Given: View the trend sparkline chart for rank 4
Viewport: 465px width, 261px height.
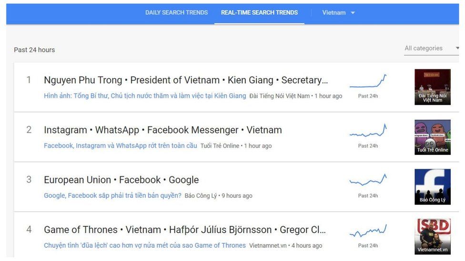Looking at the screenshot, I should click(368, 232).
